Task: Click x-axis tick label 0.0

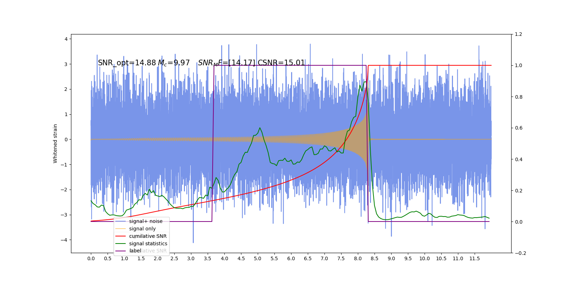Action: click(91, 258)
